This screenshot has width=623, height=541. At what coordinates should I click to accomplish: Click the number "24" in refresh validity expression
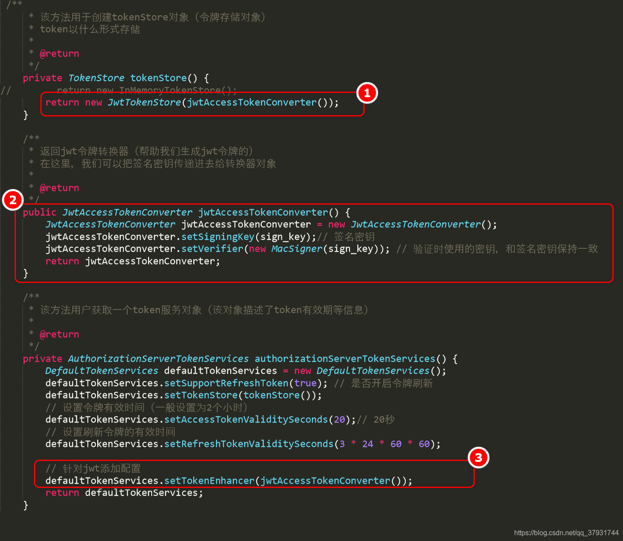tap(368, 444)
